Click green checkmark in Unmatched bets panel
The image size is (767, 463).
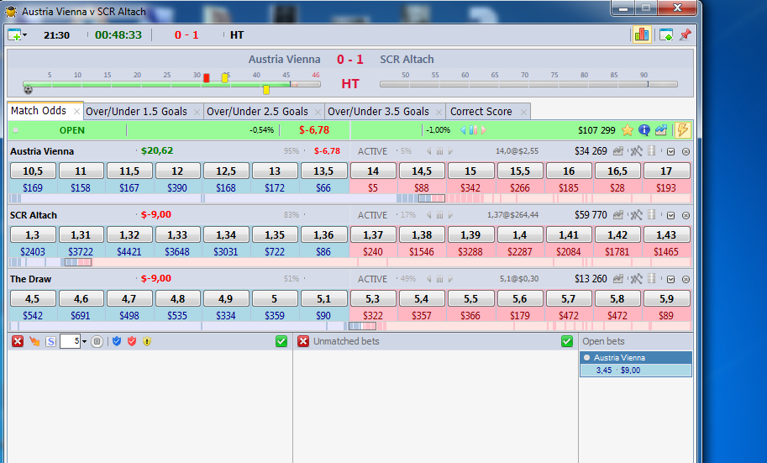tap(567, 341)
